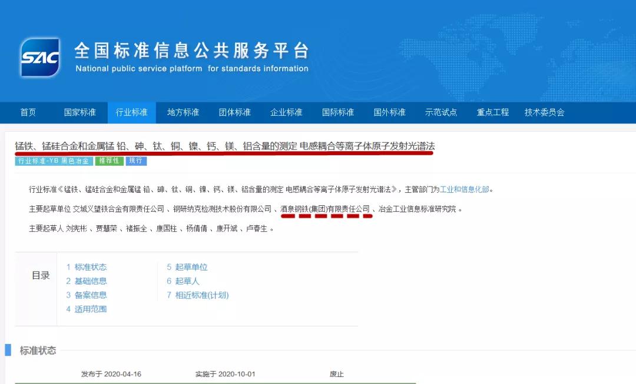Visit the 技术委员会 page

tap(544, 112)
